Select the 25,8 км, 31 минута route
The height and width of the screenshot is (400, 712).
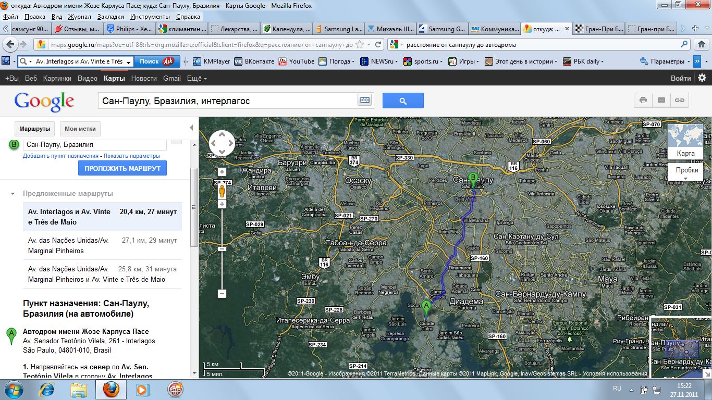(102, 274)
